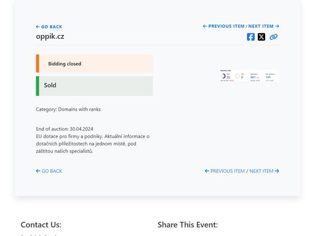The width and height of the screenshot is (315, 236).
Task: Open the domain rank stats thumbnail
Action: (x=249, y=76)
